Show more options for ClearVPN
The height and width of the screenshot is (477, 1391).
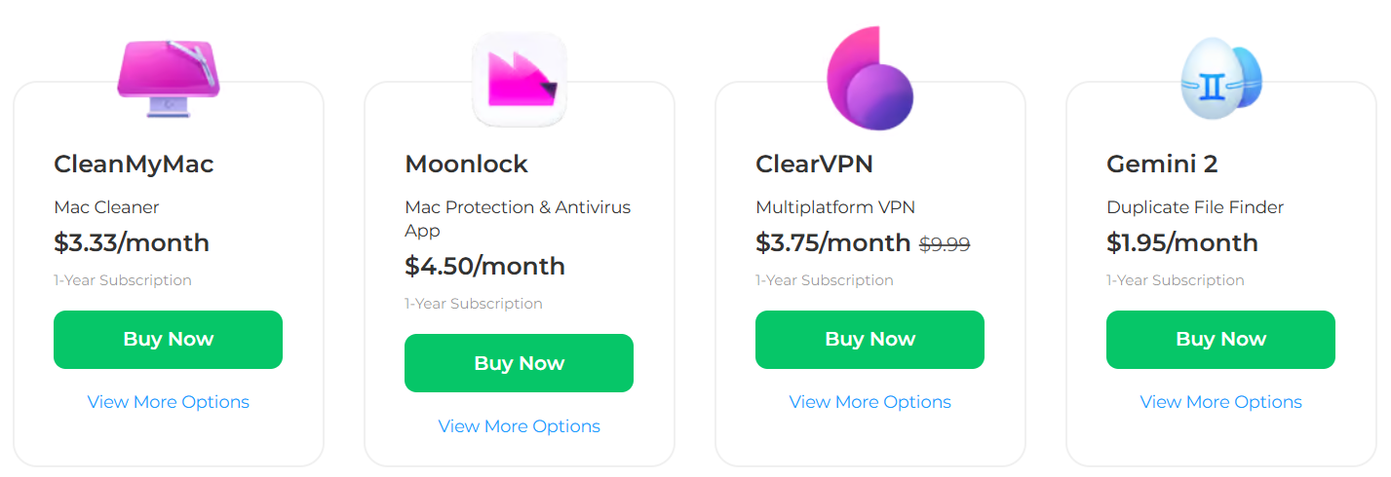pyautogui.click(x=869, y=402)
